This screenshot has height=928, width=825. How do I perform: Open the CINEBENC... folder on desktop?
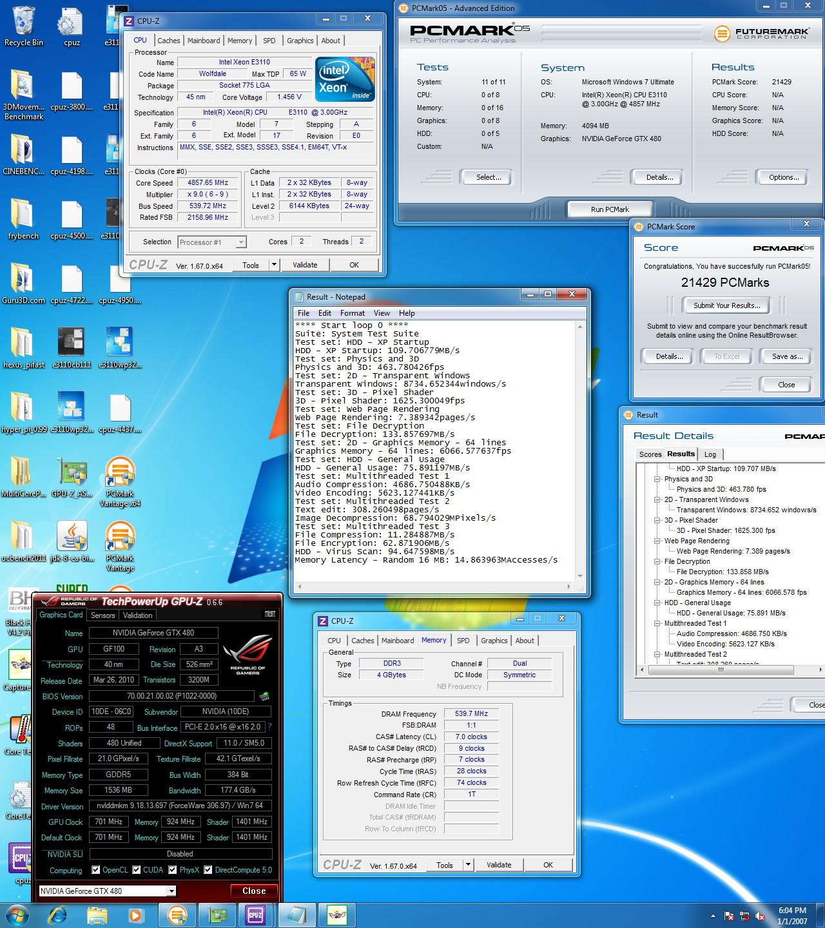pyautogui.click(x=23, y=155)
